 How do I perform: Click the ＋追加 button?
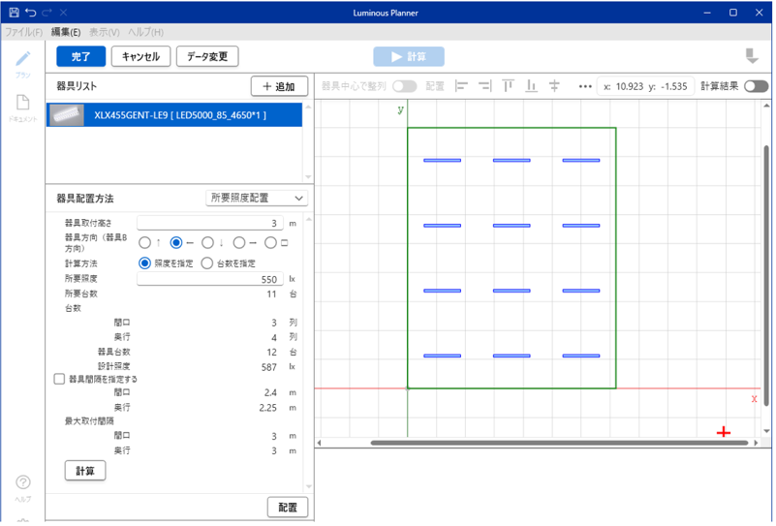(x=279, y=86)
